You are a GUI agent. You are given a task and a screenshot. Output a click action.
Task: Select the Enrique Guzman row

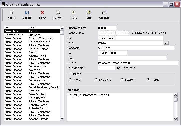click(32, 49)
